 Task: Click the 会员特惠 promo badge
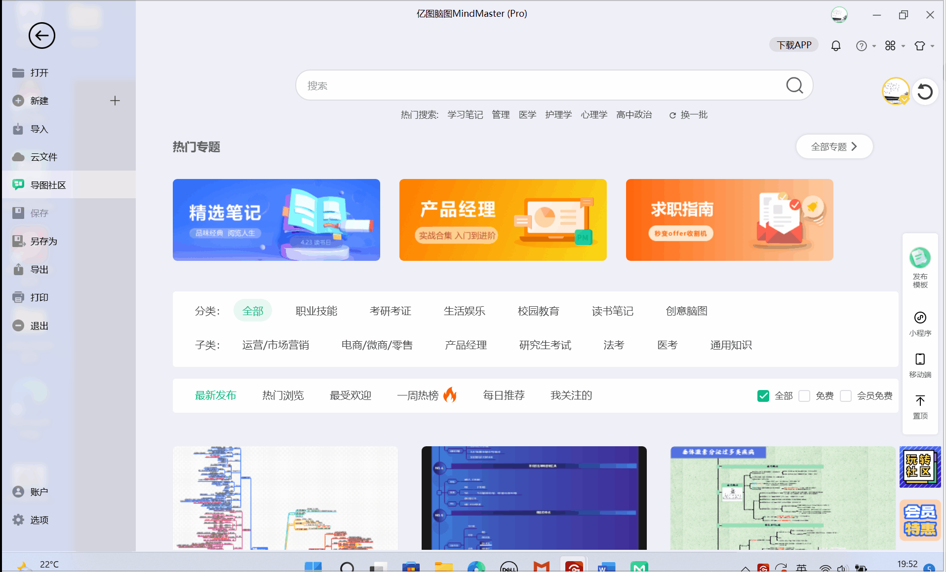tap(920, 520)
